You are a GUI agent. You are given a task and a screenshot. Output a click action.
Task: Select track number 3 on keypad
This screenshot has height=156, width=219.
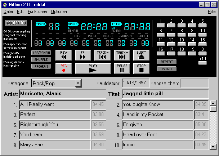[x=182, y=25]
